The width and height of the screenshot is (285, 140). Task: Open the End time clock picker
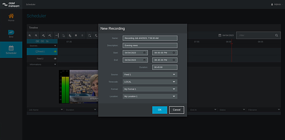174,60
